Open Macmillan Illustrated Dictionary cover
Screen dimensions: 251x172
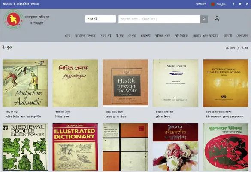tap(75, 147)
